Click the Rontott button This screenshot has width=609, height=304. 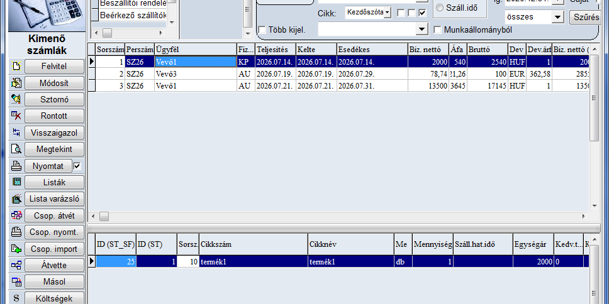(x=54, y=116)
